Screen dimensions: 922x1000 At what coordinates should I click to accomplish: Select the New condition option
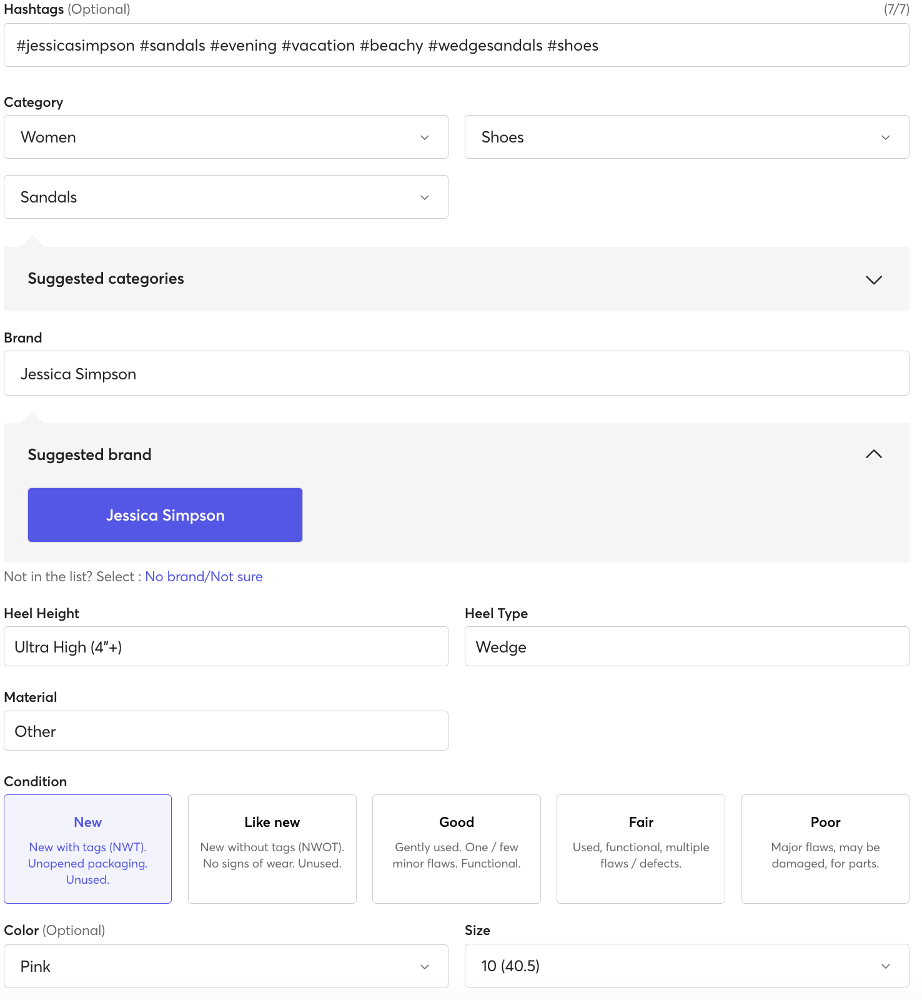coord(87,849)
